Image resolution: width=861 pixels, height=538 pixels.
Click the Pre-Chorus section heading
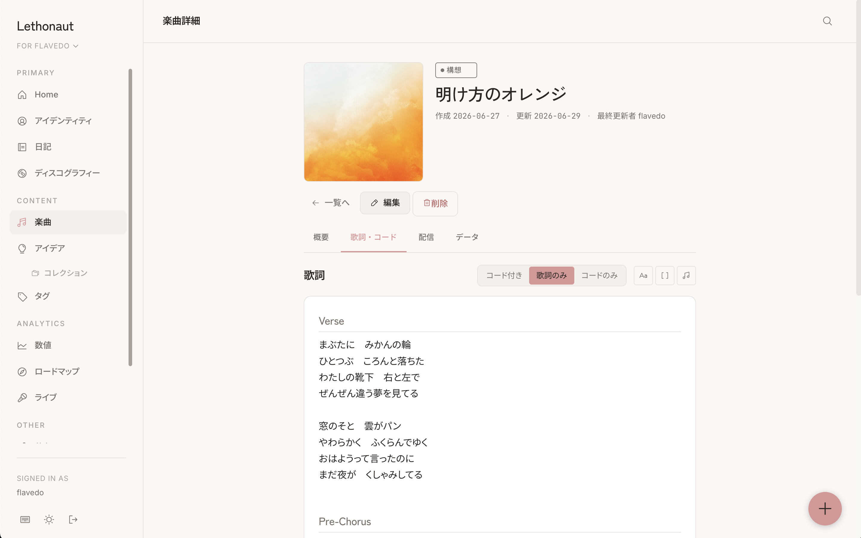(345, 522)
